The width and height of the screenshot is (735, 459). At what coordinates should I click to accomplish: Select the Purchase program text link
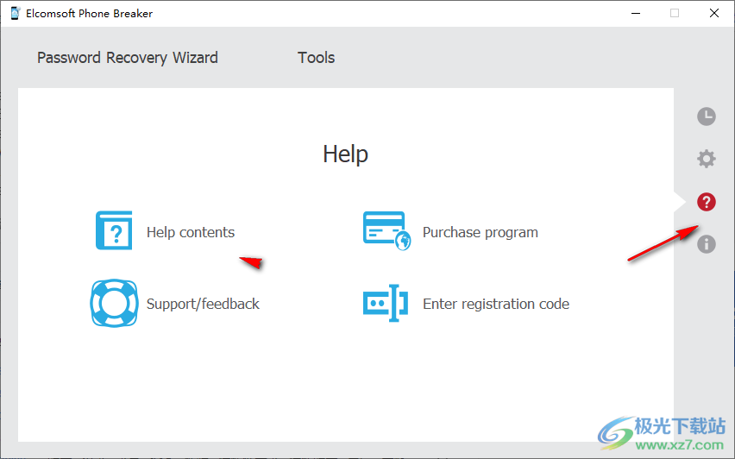point(480,233)
